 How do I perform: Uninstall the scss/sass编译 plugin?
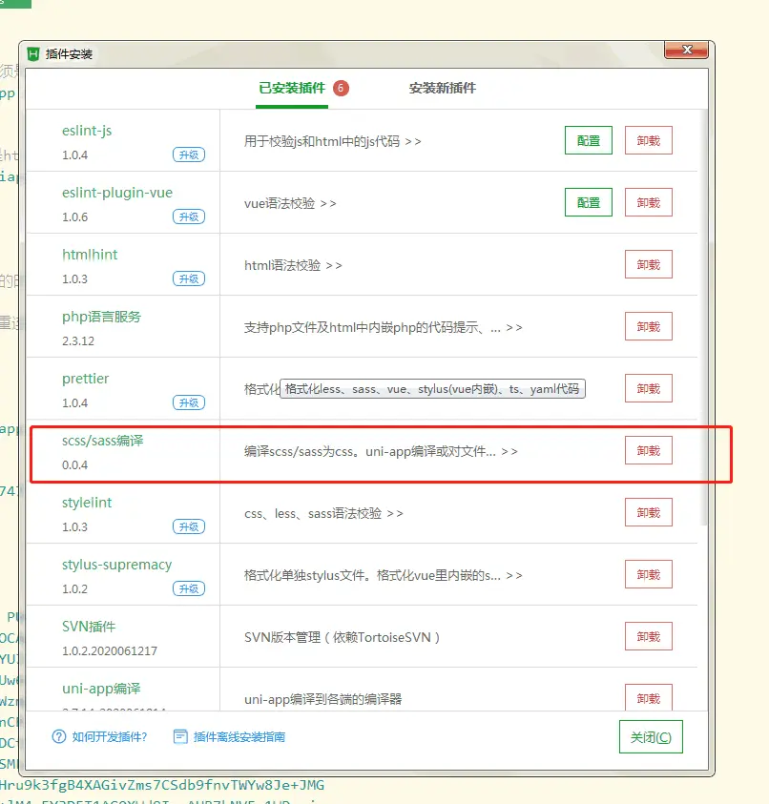(648, 450)
